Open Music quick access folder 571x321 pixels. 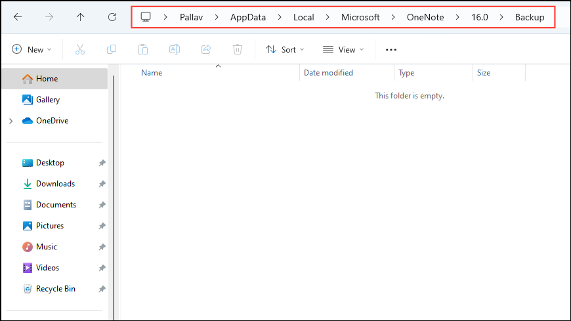46,247
